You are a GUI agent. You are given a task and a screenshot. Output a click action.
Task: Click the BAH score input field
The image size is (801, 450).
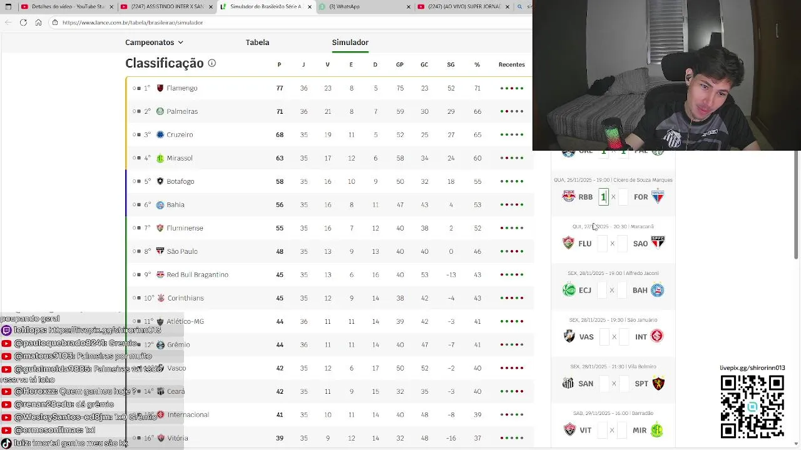[622, 290]
